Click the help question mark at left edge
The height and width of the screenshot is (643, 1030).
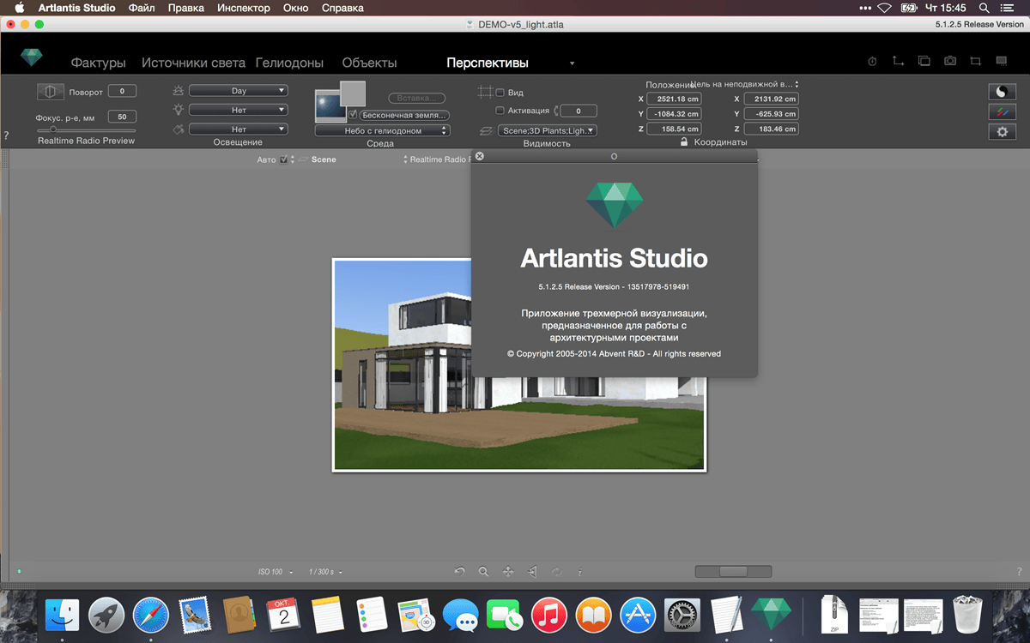6,135
